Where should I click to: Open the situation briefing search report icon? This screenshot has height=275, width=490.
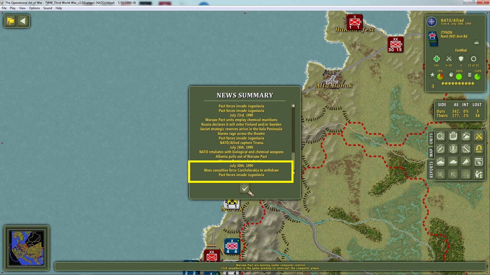440,136
